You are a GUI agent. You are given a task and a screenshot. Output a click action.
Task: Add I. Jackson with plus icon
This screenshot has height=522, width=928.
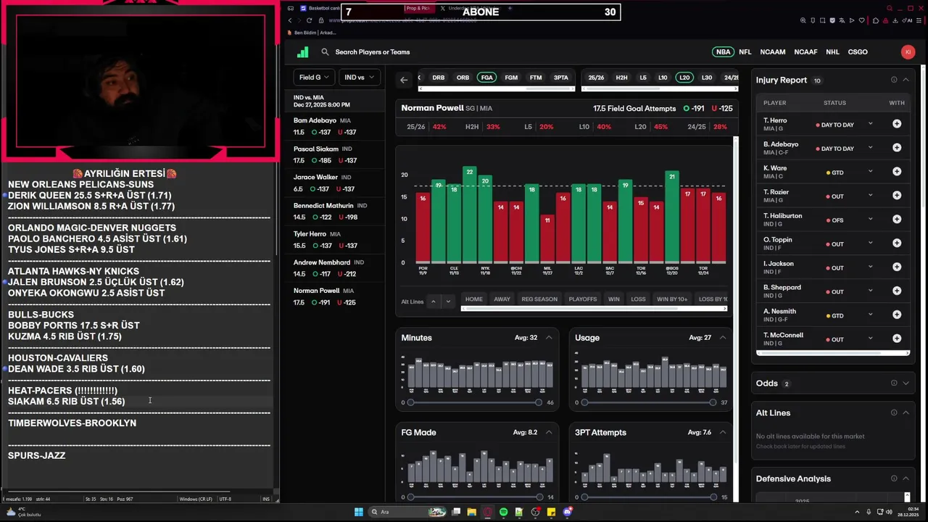tap(897, 268)
